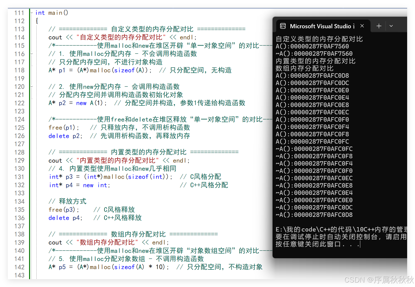Click the 'delete p2;' statement
The image size is (415, 287).
click(65, 136)
